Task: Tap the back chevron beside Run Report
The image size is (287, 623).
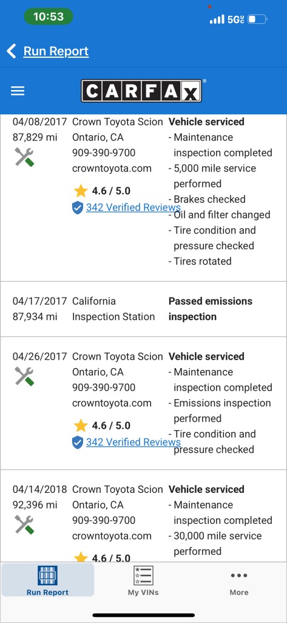Action: 12,51
